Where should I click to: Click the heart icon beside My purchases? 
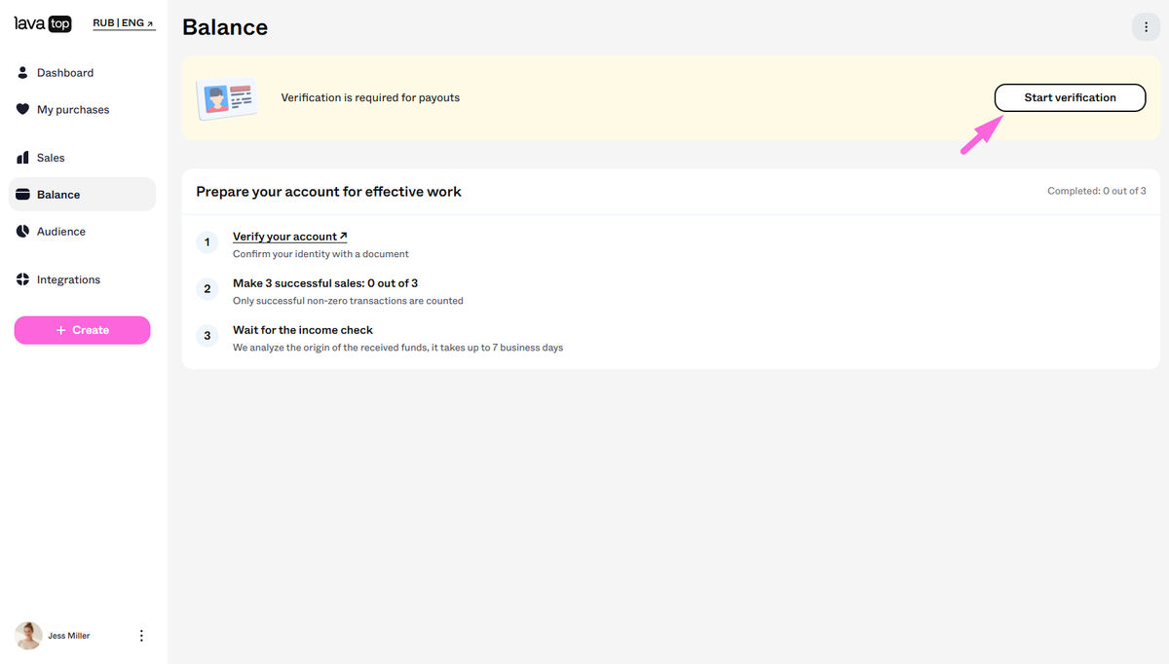coord(22,110)
